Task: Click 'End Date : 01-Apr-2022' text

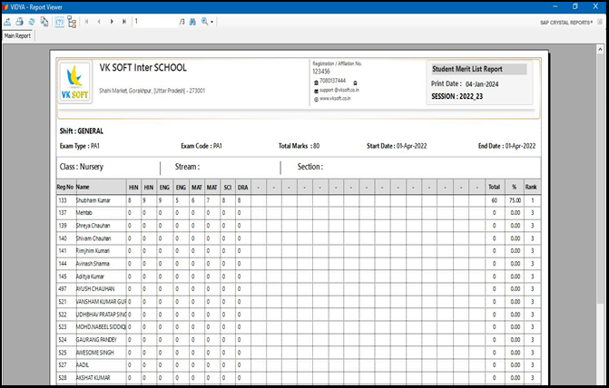Action: tap(506, 146)
